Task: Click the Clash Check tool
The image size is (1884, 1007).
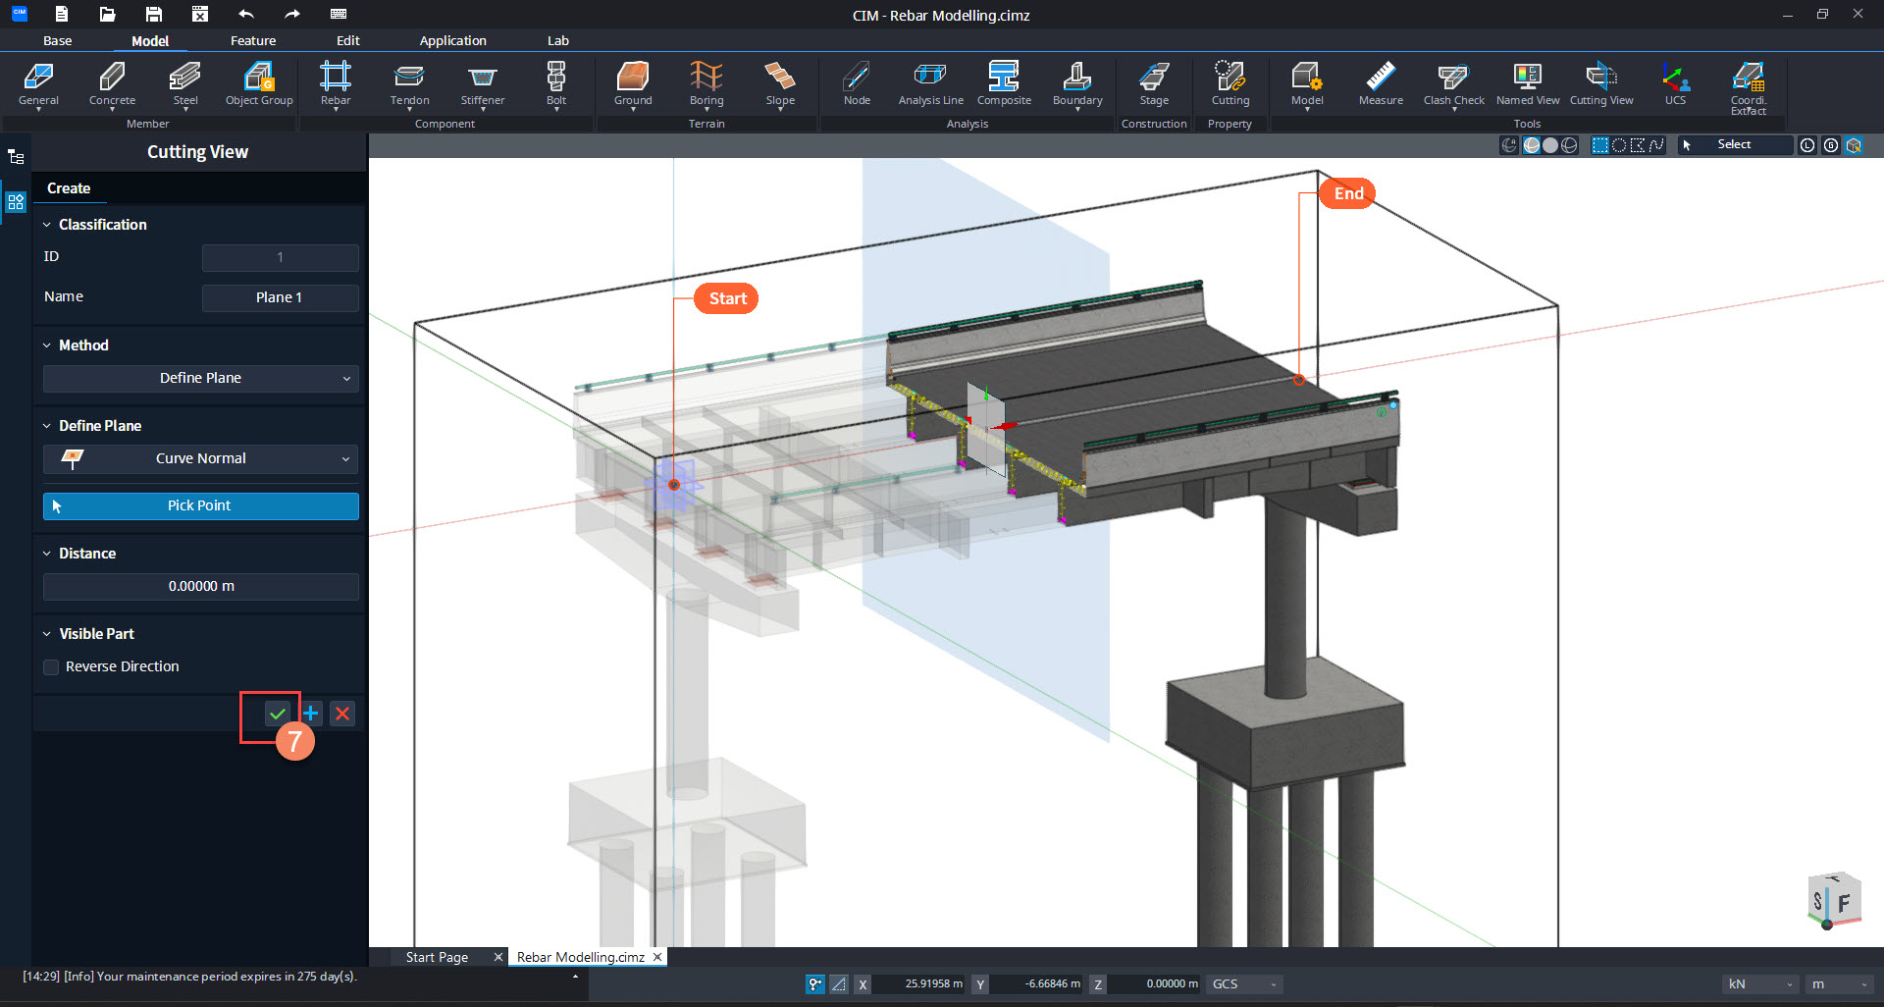Action: point(1453,83)
